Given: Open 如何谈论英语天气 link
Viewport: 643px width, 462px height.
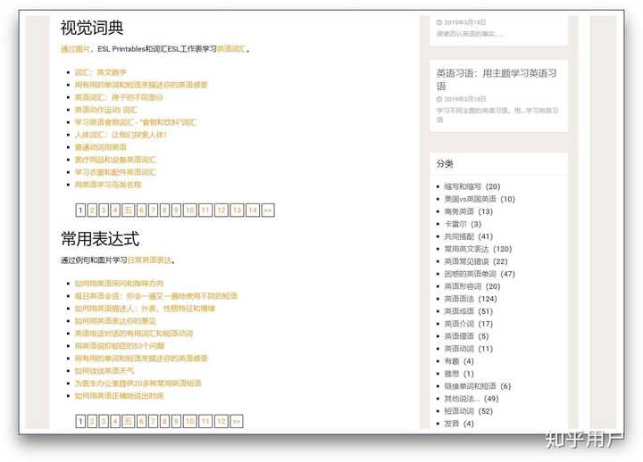Looking at the screenshot, I should pyautogui.click(x=104, y=371).
